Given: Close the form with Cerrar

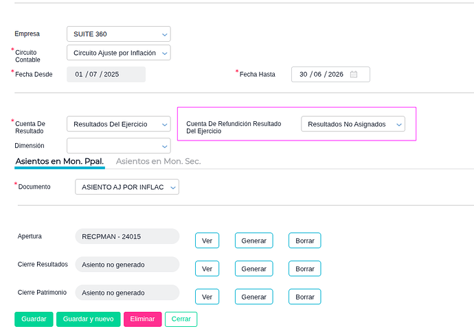Looking at the screenshot, I should point(181,319).
